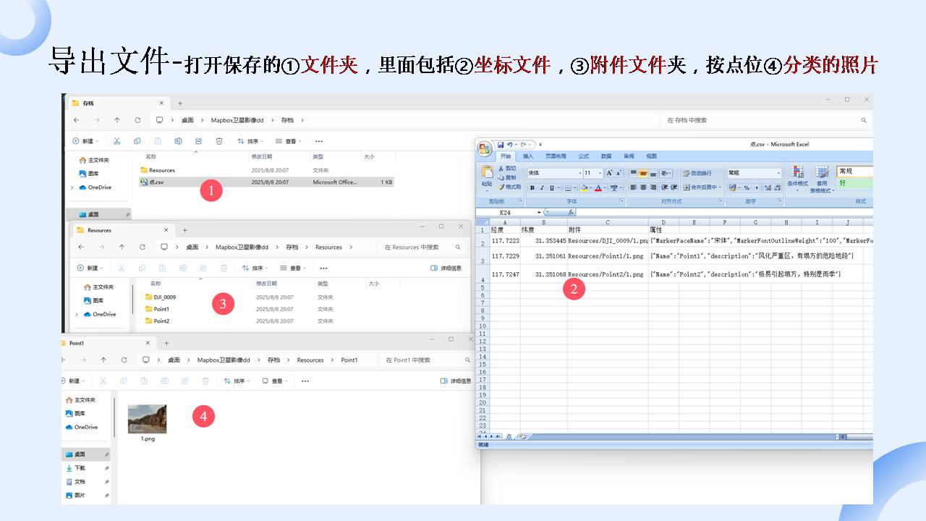Center the cell text horizontally in Excel

click(643, 187)
